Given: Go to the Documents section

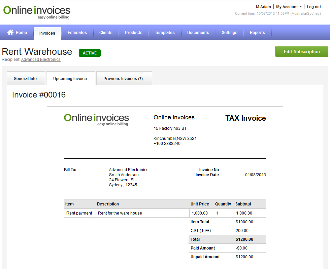Looking at the screenshot, I should click(198, 33).
